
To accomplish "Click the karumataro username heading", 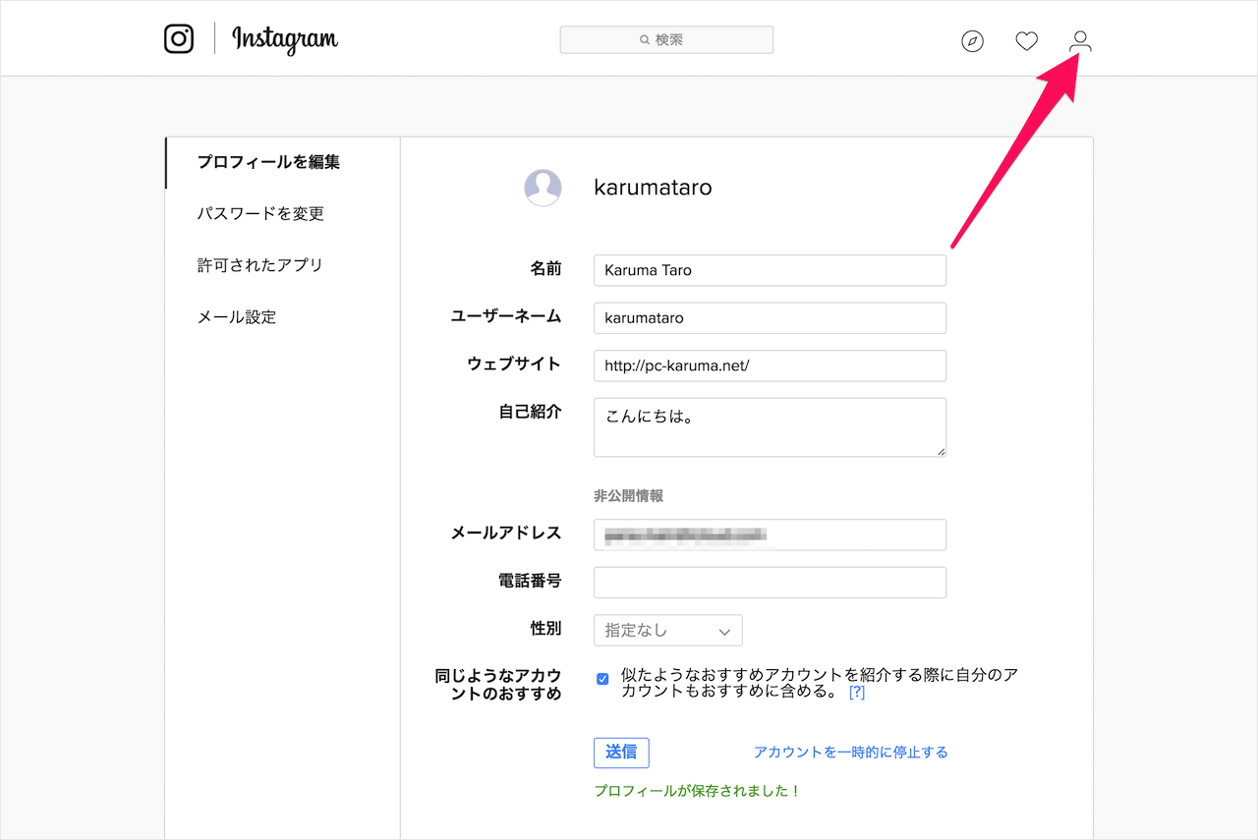I will [x=653, y=188].
